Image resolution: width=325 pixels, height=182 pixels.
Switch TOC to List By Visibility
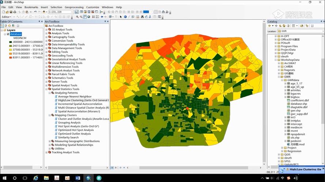(x=10, y=25)
